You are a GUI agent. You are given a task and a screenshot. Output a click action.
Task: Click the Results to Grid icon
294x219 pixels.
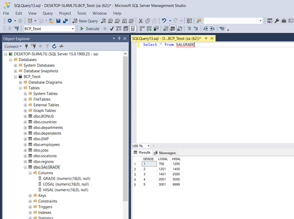click(x=172, y=28)
